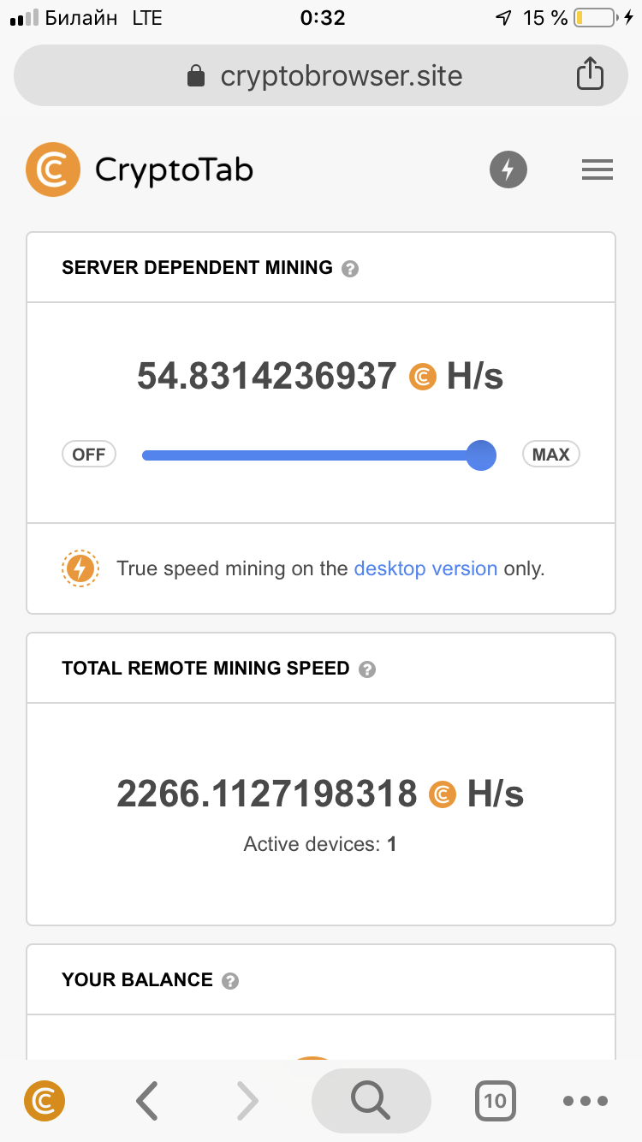Set mining speed to MAX
This screenshot has width=642, height=1142.
[x=550, y=455]
